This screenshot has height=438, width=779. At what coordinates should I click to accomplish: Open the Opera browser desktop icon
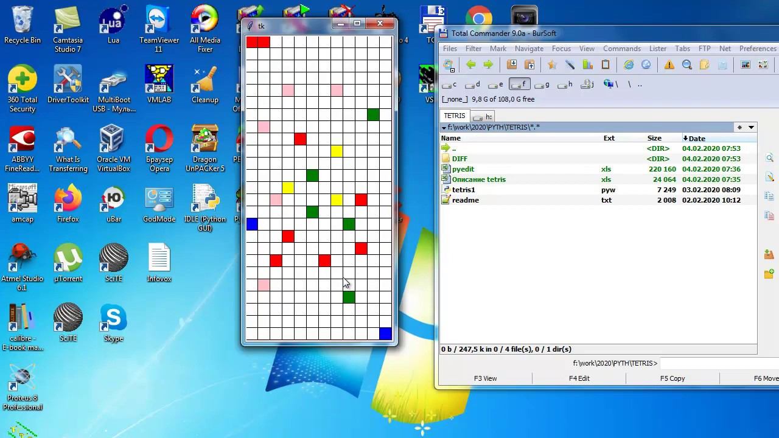pos(159,149)
